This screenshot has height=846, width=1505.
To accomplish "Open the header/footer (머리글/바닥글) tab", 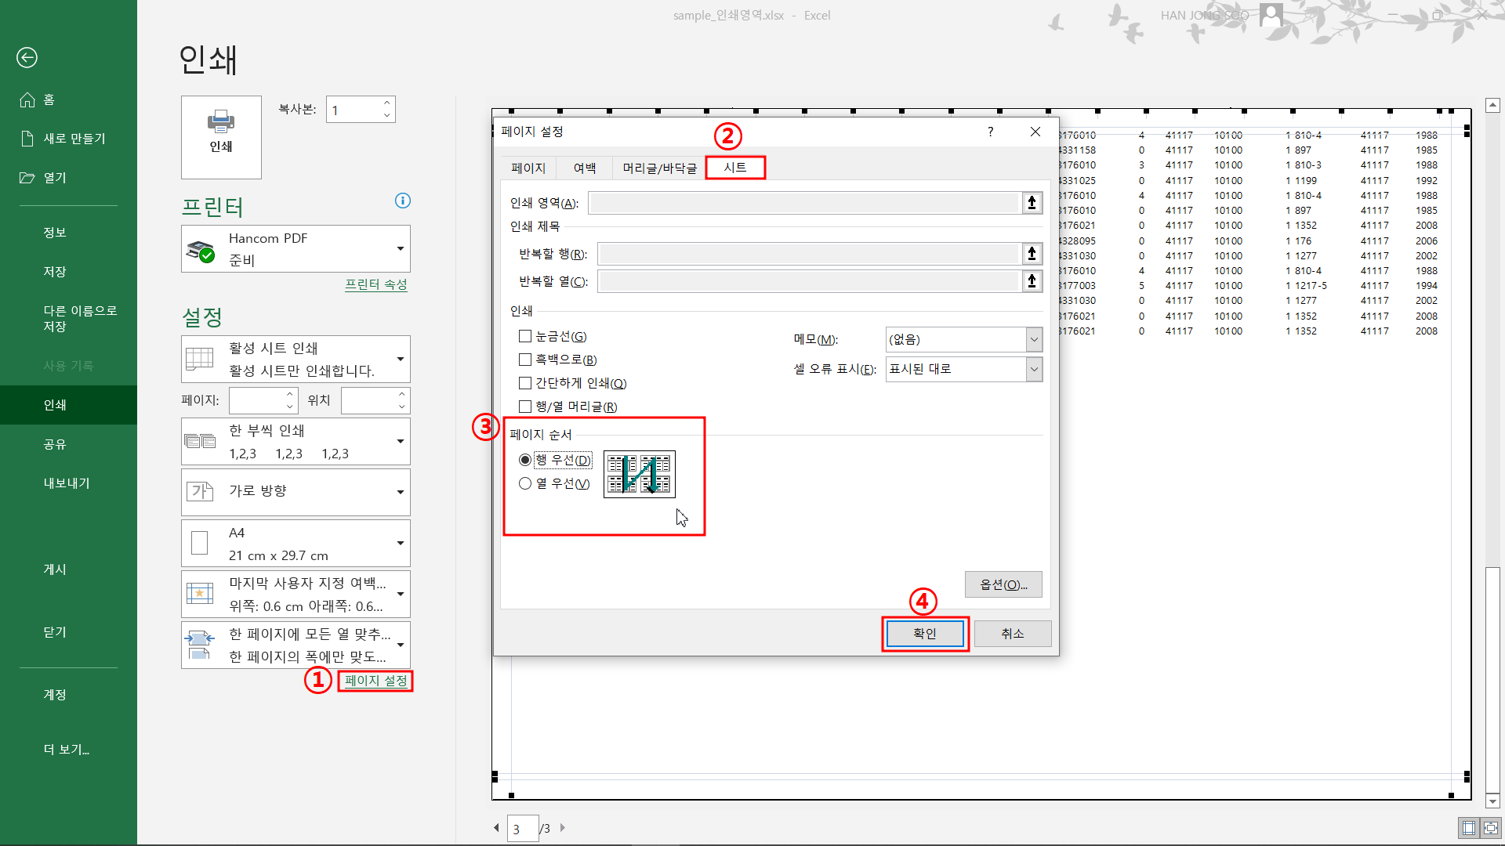I will click(x=659, y=168).
